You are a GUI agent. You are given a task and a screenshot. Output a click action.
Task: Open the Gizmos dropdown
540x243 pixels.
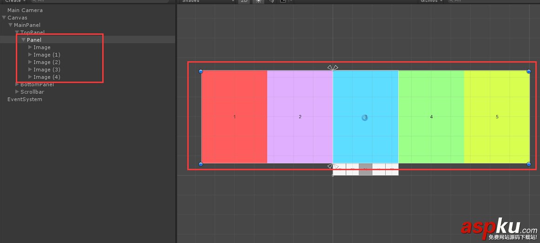pyautogui.click(x=431, y=1)
